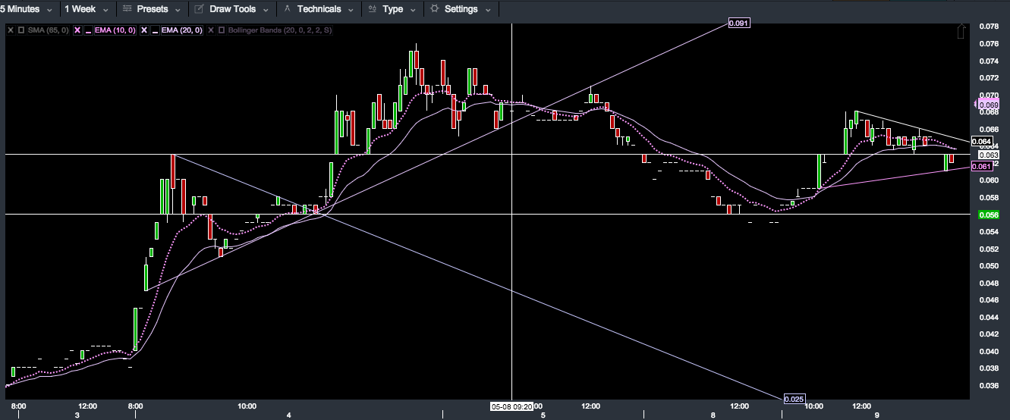Toggle Bollinger Bands visibility box
Image resolution: width=1010 pixels, height=420 pixels.
[x=222, y=30]
